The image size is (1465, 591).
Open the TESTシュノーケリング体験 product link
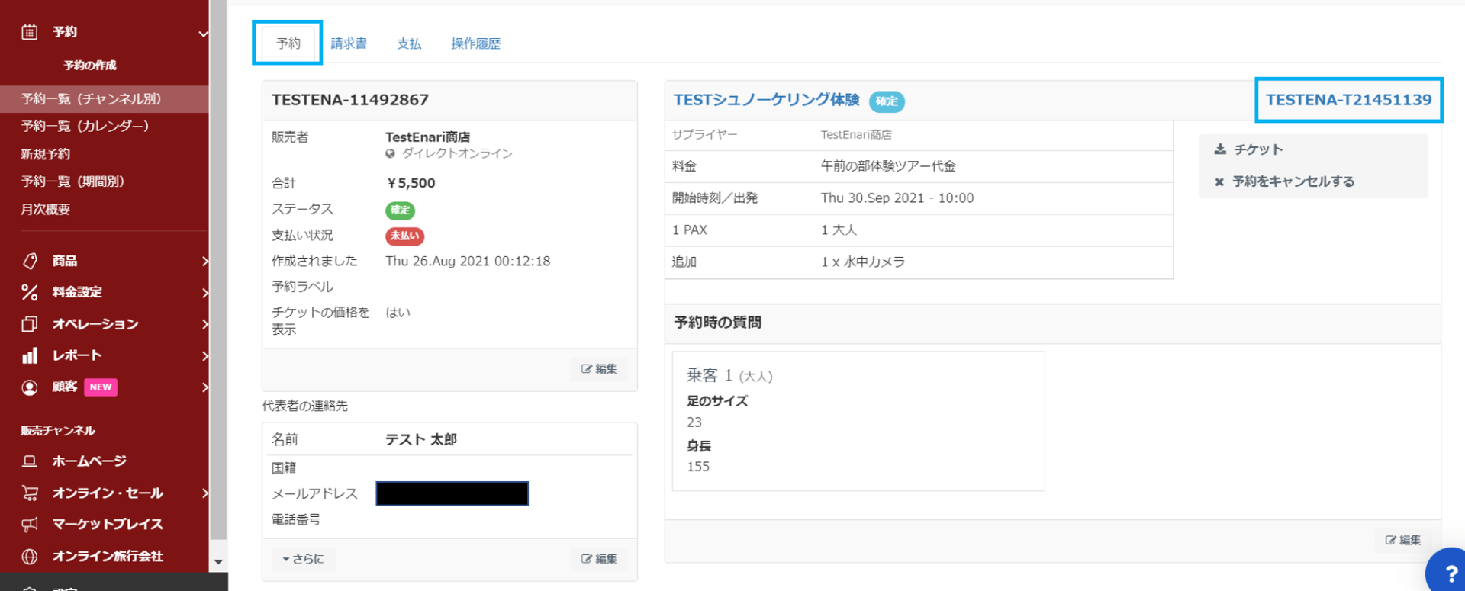[766, 100]
